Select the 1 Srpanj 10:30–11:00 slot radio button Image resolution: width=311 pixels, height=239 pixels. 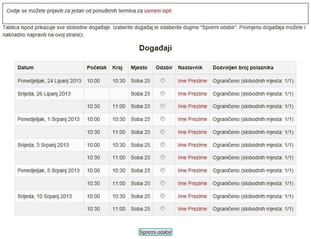pyautogui.click(x=163, y=132)
